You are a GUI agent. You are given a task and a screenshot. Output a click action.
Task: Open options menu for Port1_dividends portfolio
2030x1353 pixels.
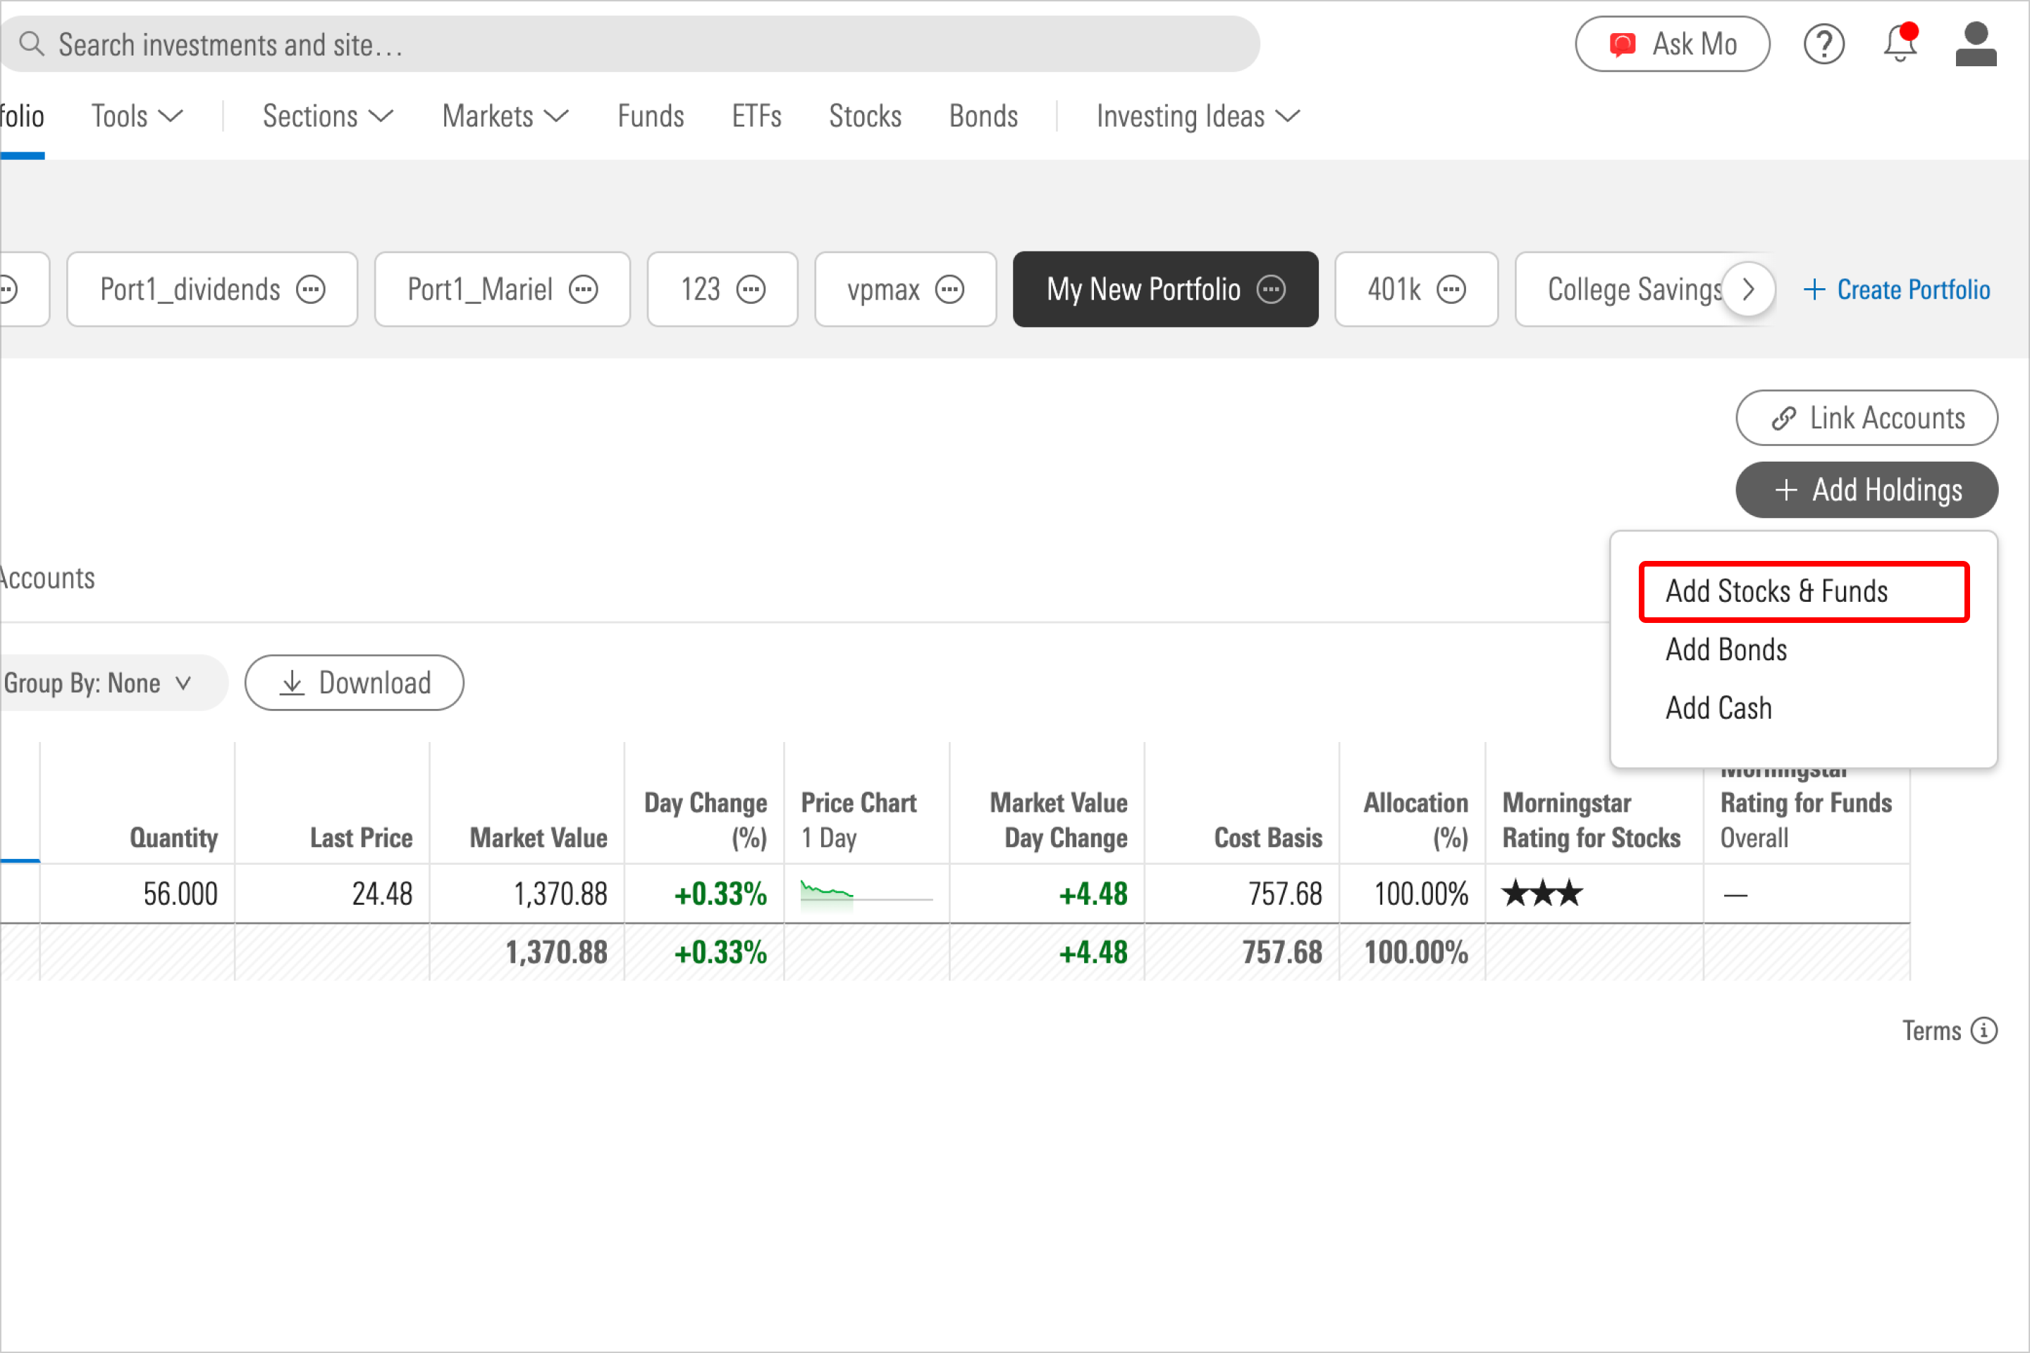tap(311, 289)
